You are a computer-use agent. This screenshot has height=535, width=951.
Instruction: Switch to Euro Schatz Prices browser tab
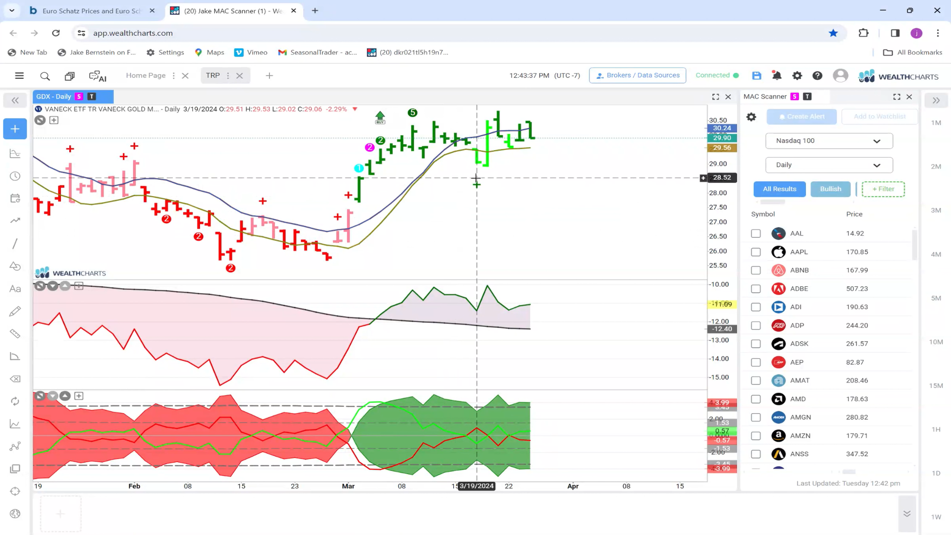pyautogui.click(x=92, y=10)
